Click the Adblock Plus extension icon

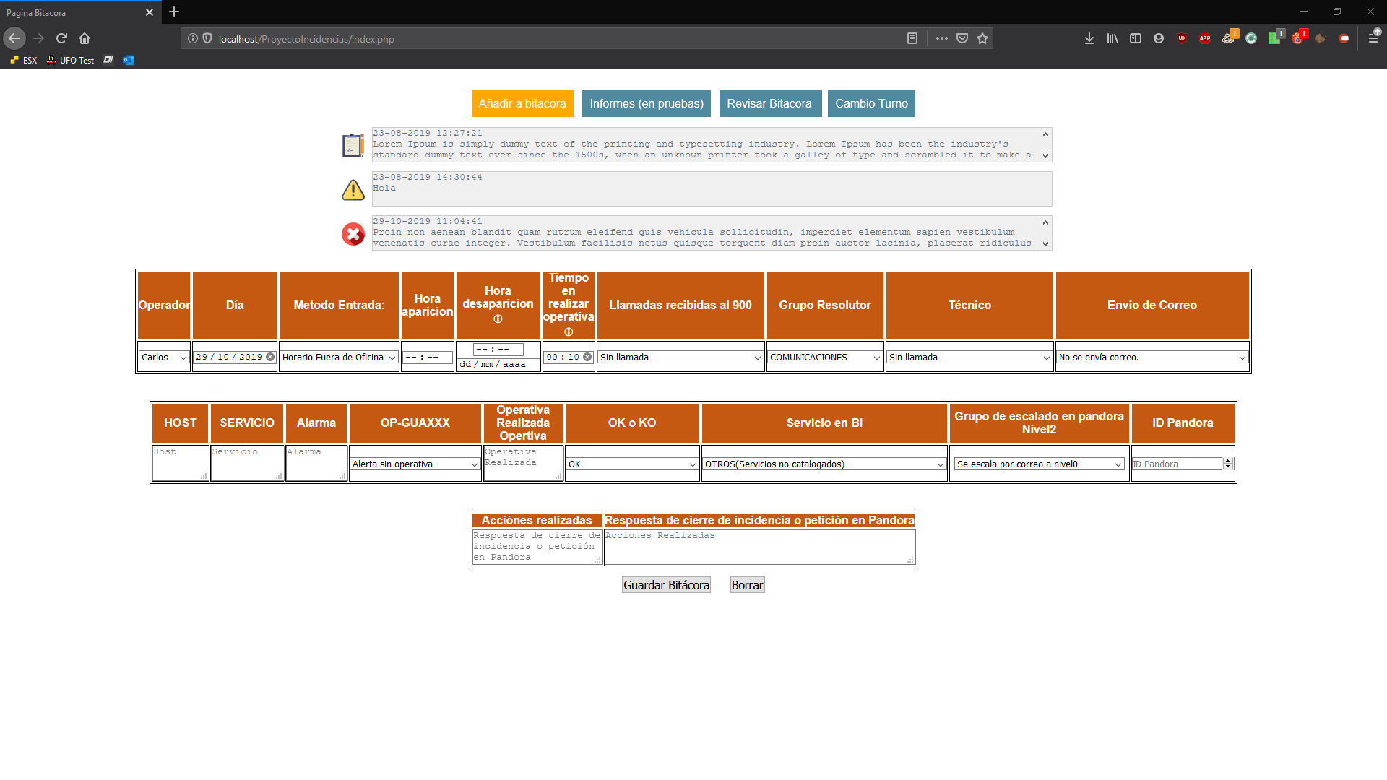click(x=1204, y=39)
